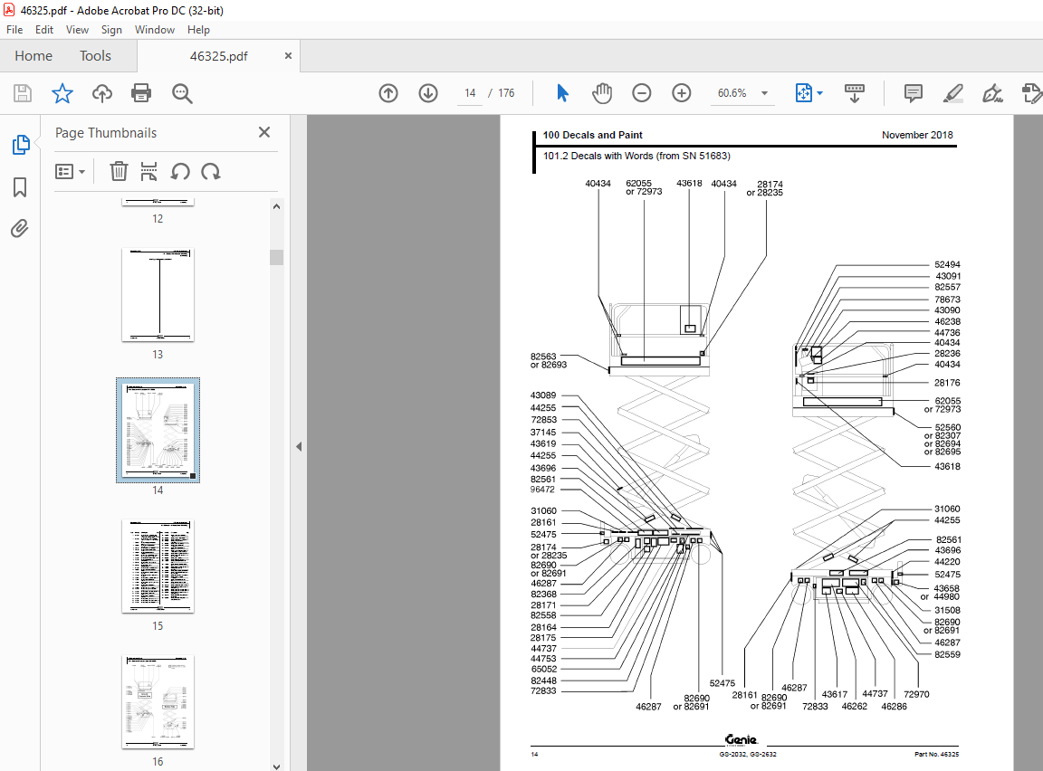The height and width of the screenshot is (771, 1043).
Task: Close the 46325.pdf tab
Action: tap(288, 56)
